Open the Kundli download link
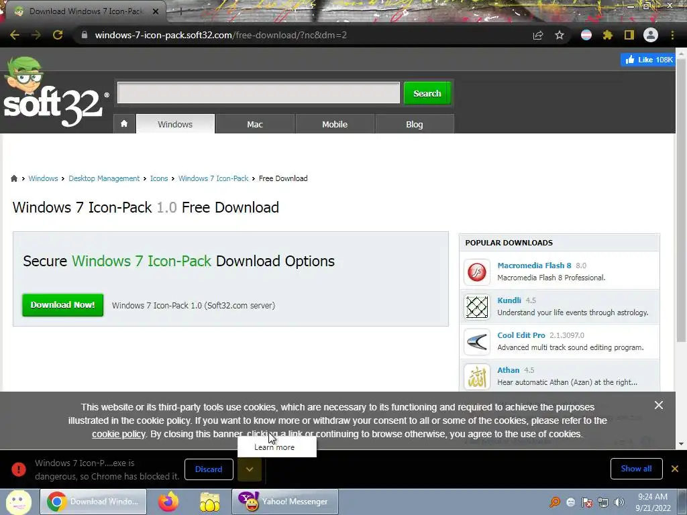This screenshot has width=687, height=515. 509,300
